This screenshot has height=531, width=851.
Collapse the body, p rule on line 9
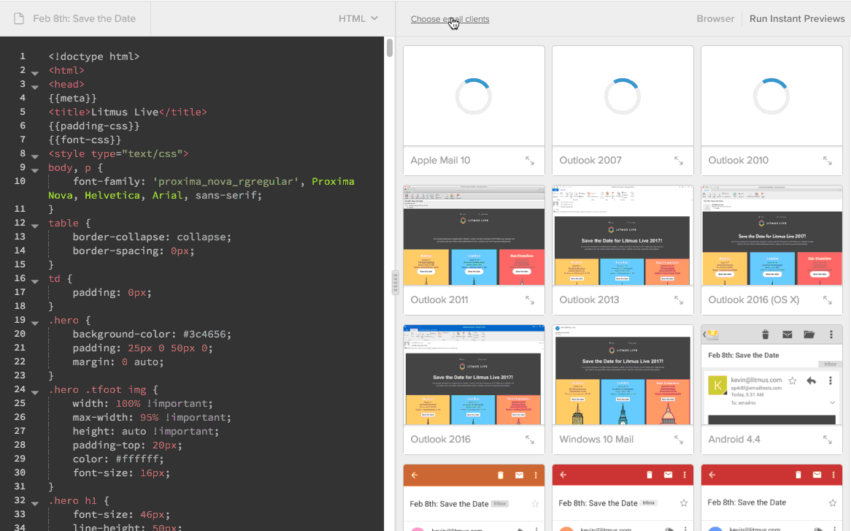[35, 170]
